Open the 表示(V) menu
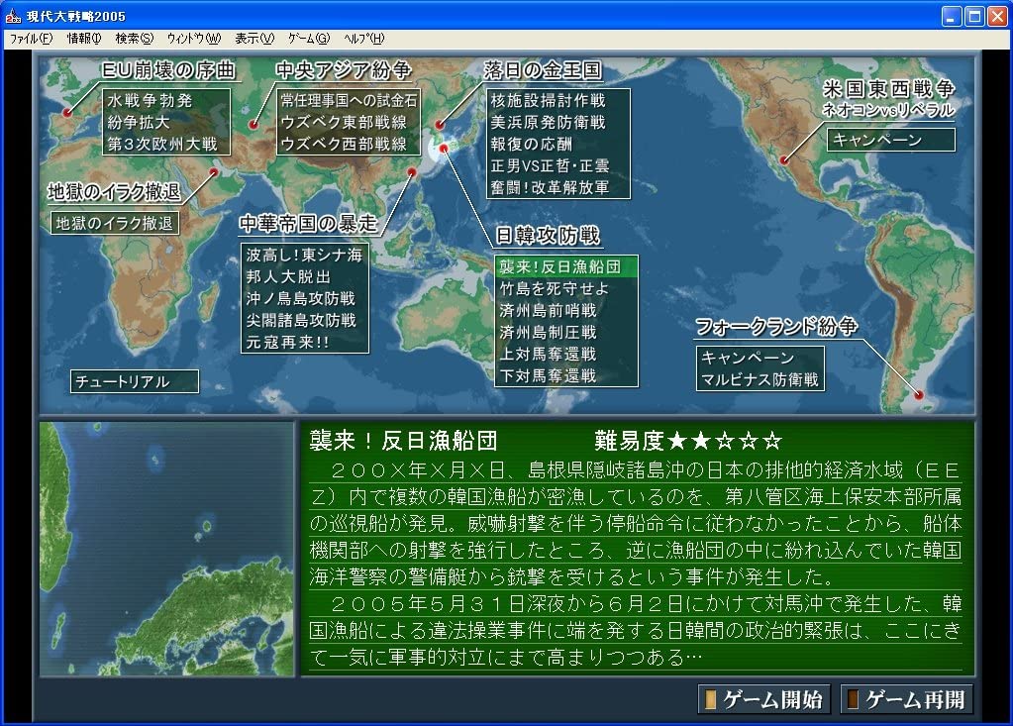Viewport: 1013px width, 726px height. tap(253, 39)
